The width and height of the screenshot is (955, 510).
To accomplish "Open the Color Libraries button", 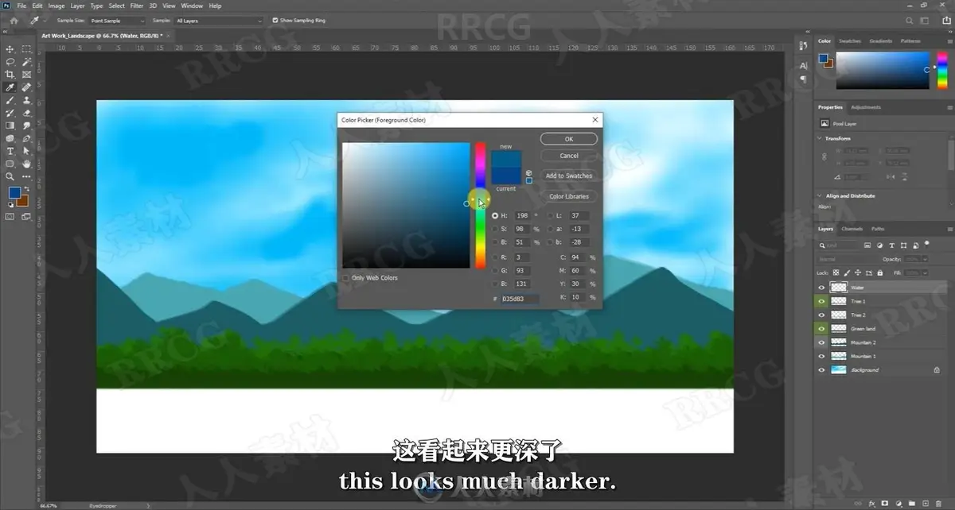I will [569, 196].
